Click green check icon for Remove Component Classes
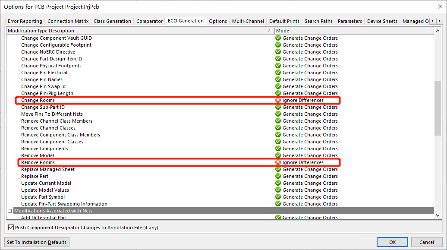447x250 pixels. coord(278,142)
